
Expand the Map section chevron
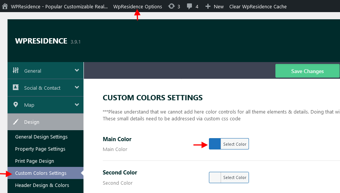[77, 105]
